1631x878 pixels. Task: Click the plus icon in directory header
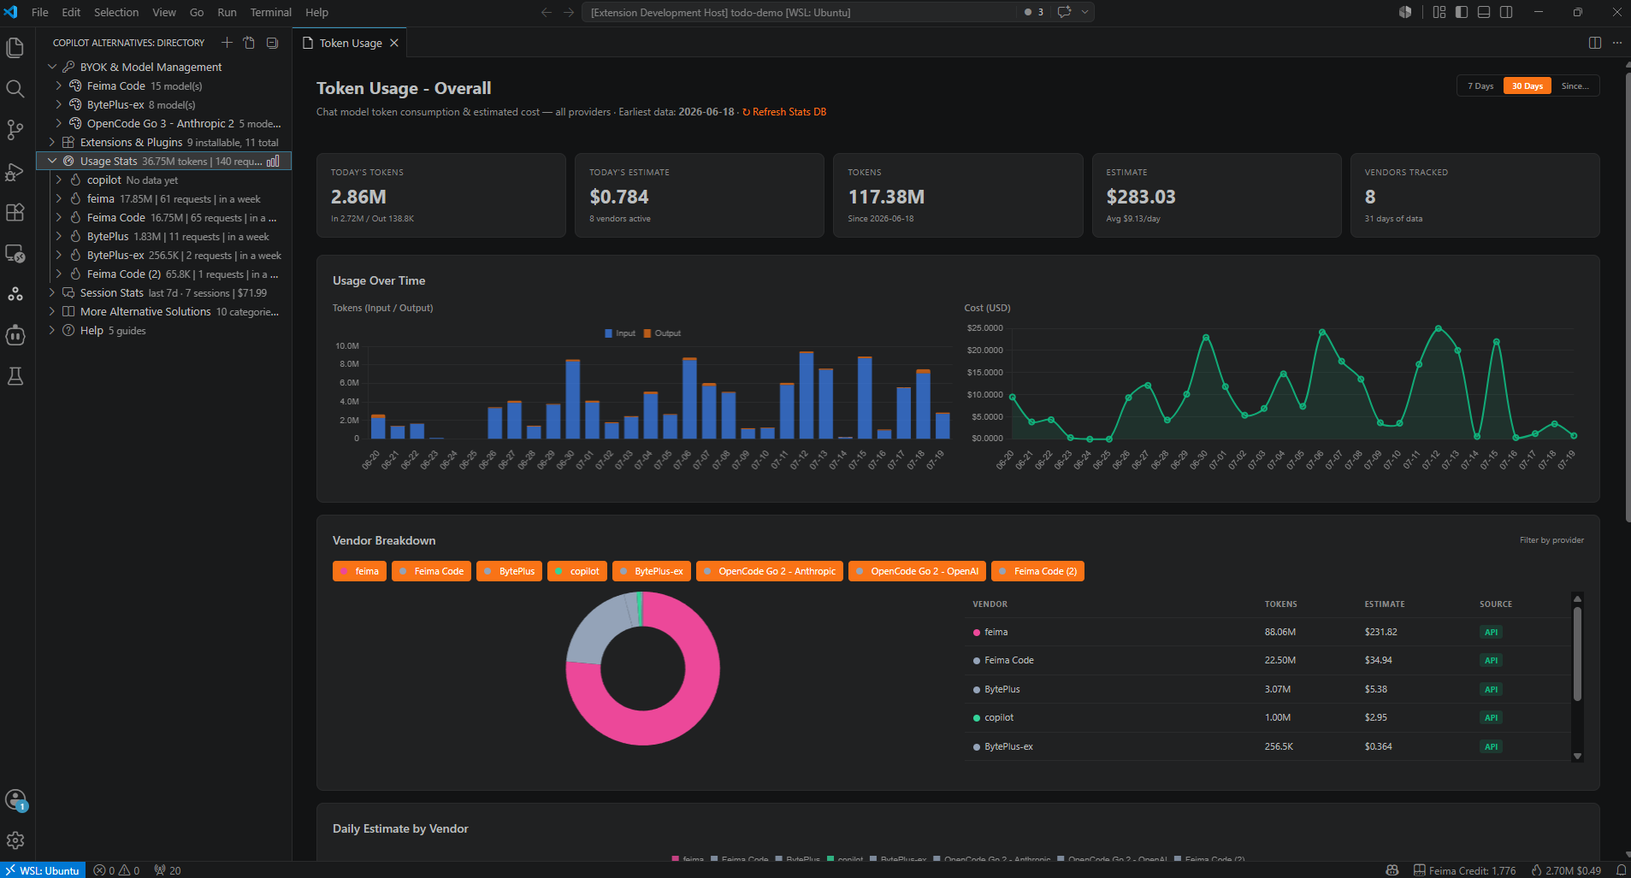(227, 43)
